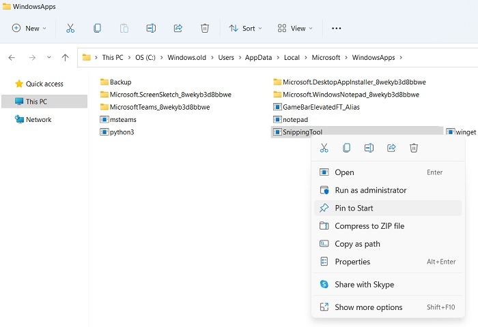Screen dimensions: 478x327
Task: Navigate to Microsoft in the breadcrumb
Action: pos(326,57)
